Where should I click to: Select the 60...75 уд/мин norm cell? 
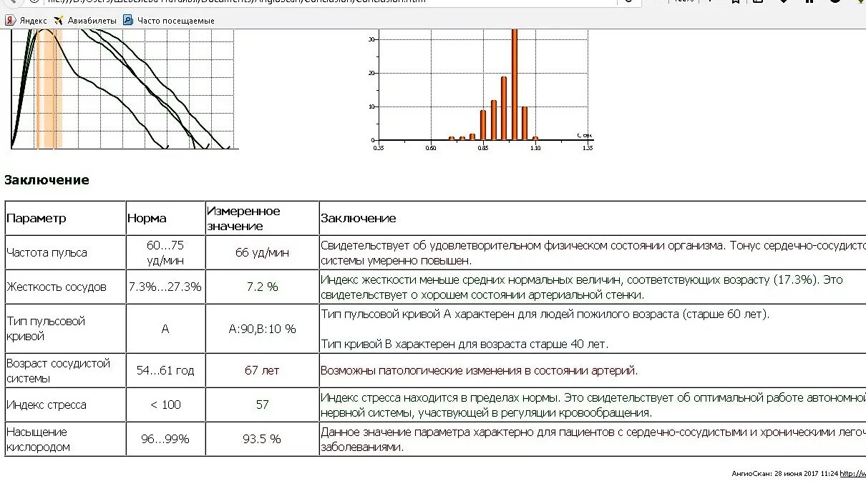tap(165, 252)
